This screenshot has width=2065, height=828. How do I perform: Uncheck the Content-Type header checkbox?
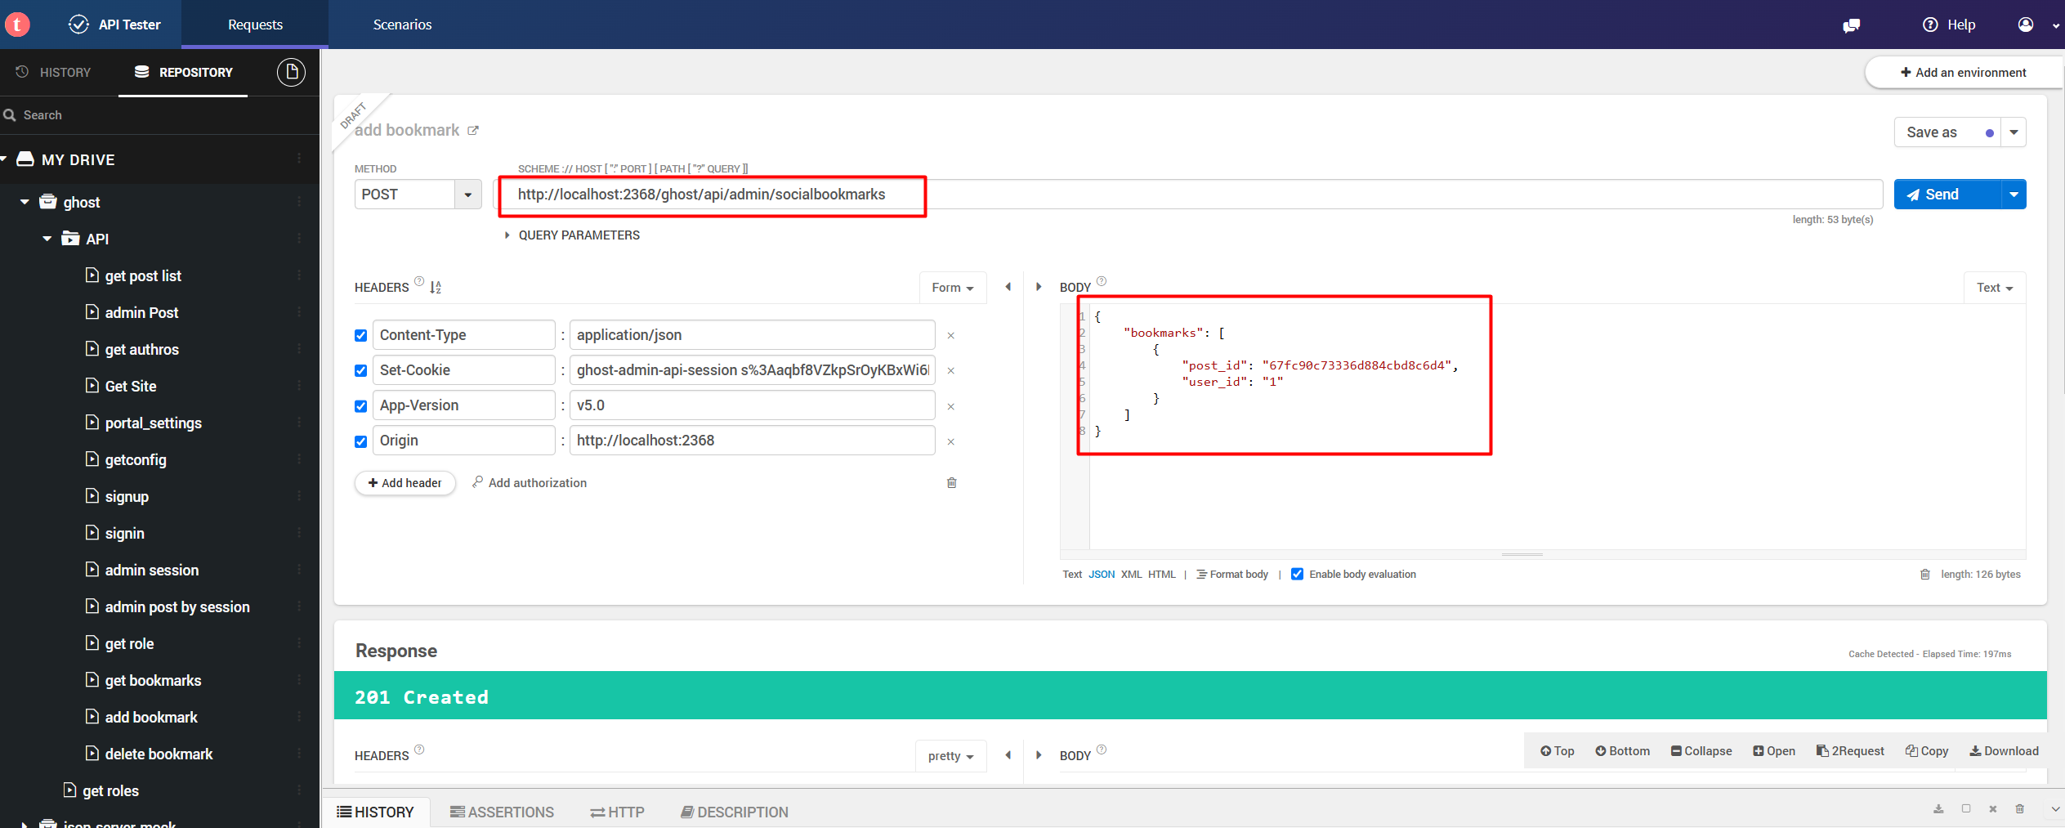click(x=360, y=336)
